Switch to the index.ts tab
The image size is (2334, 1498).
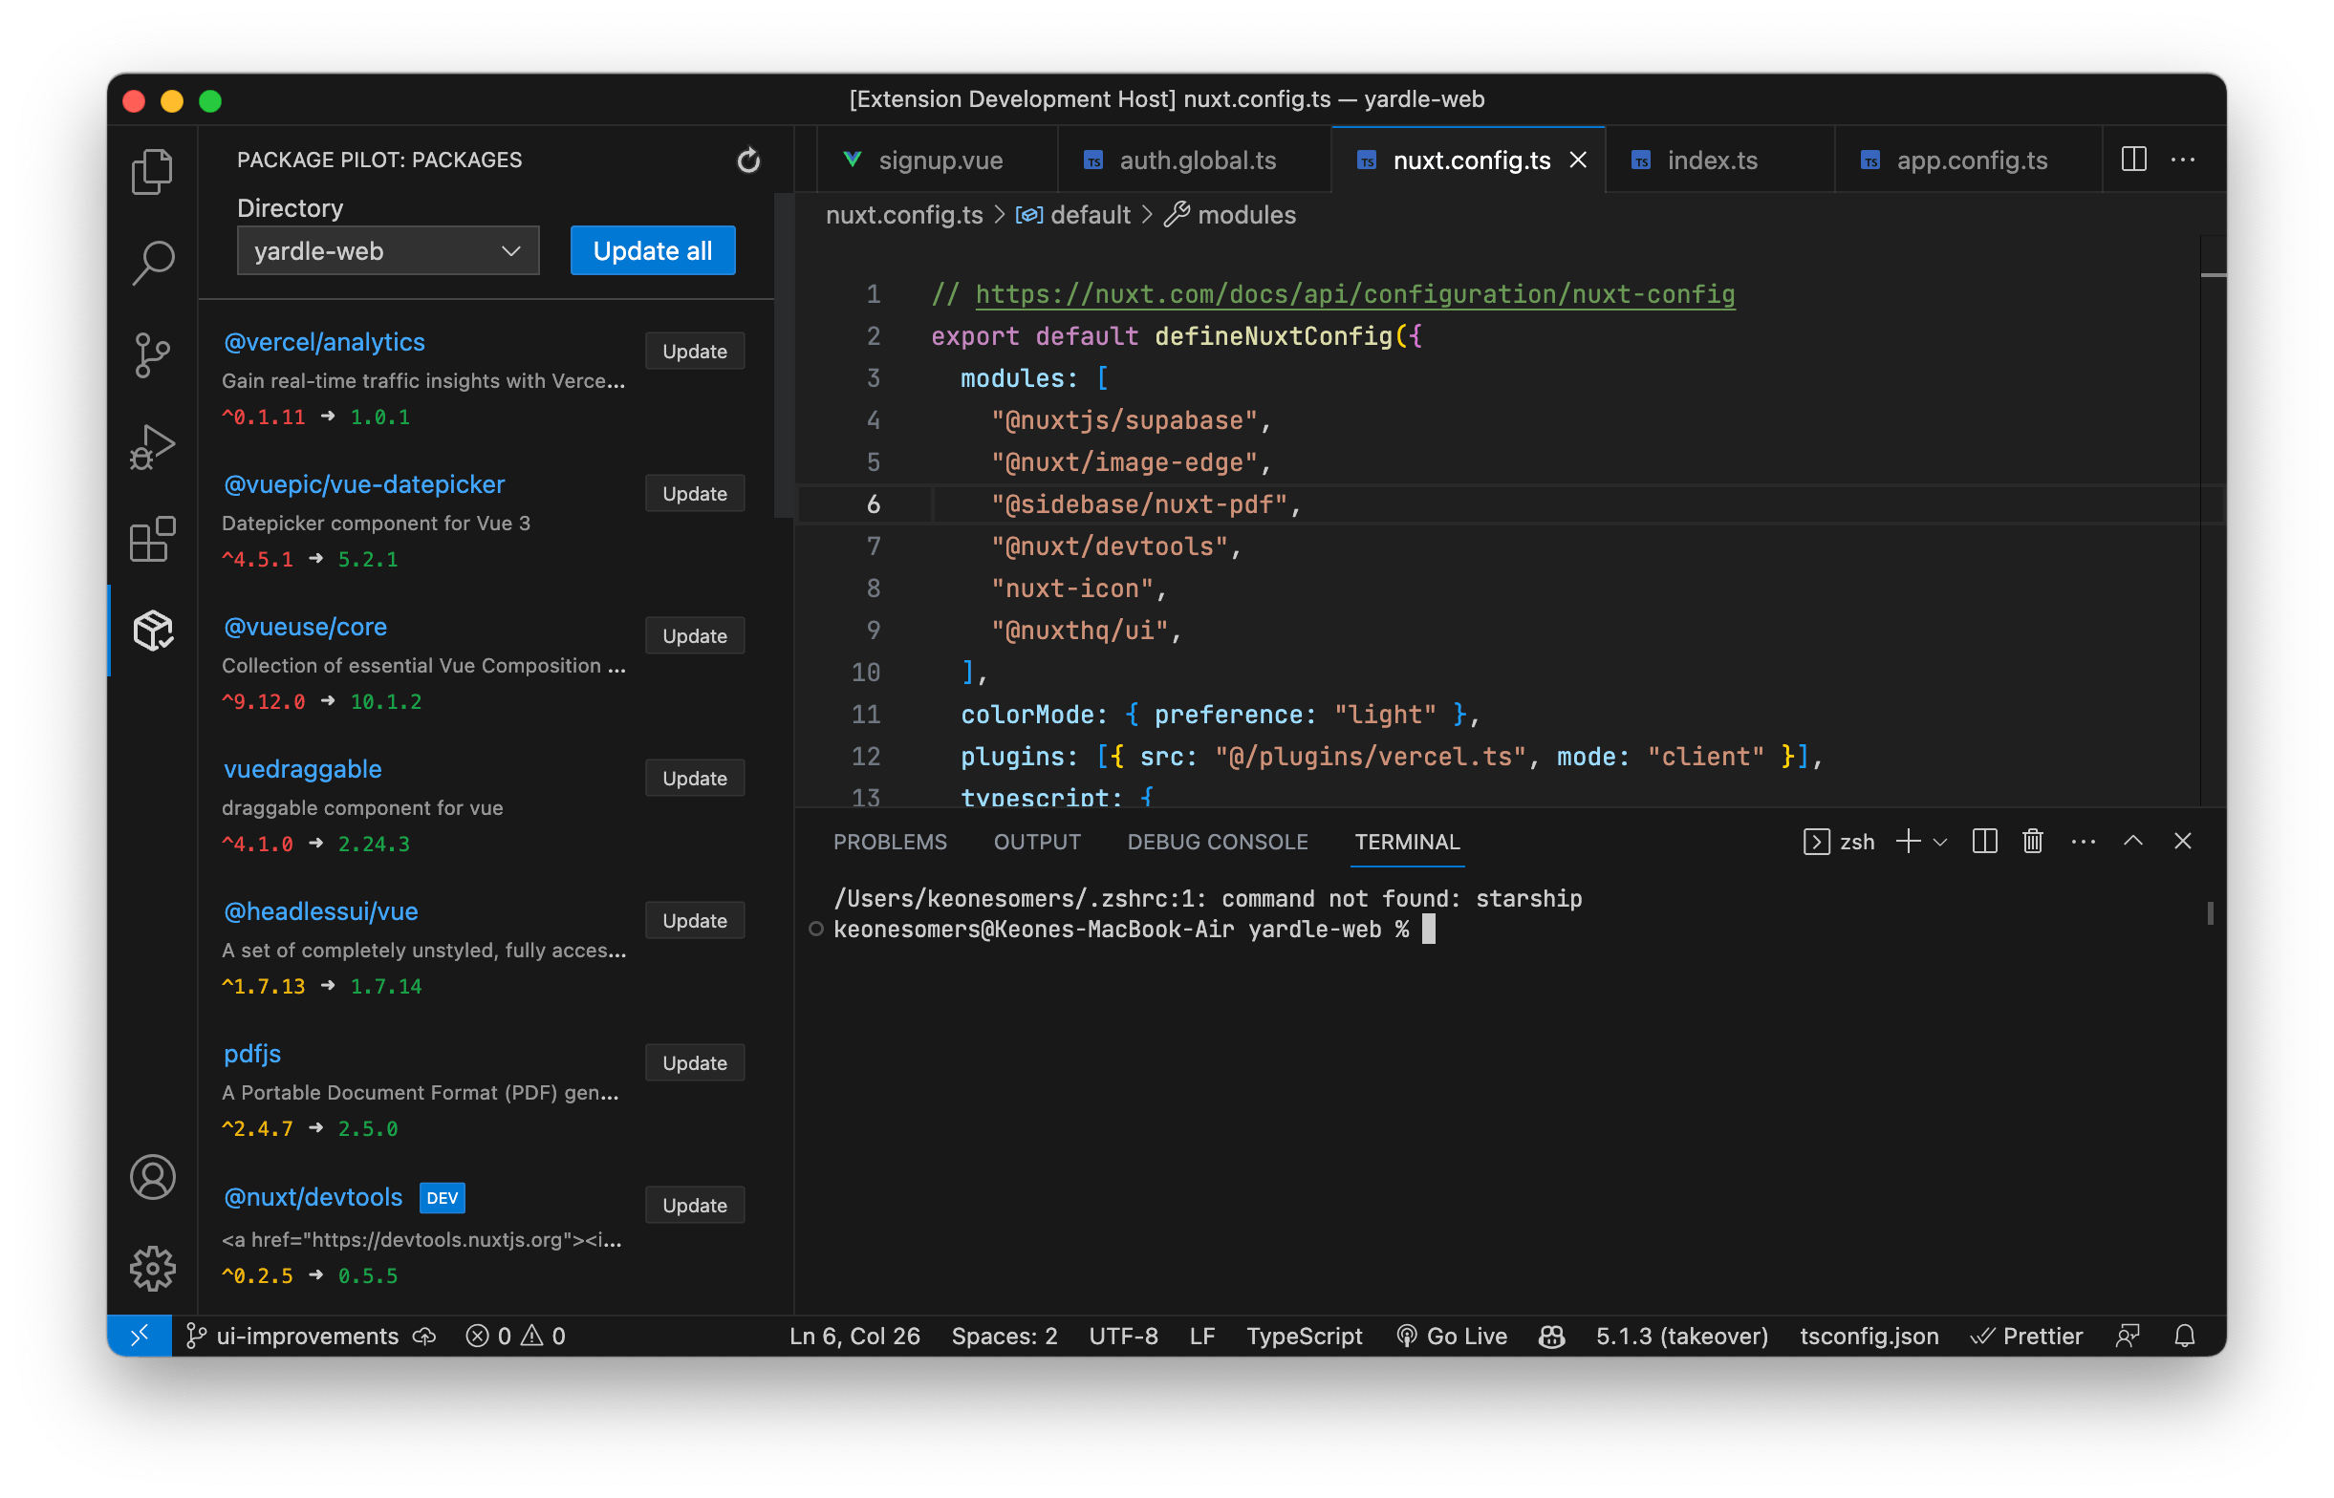click(1719, 160)
